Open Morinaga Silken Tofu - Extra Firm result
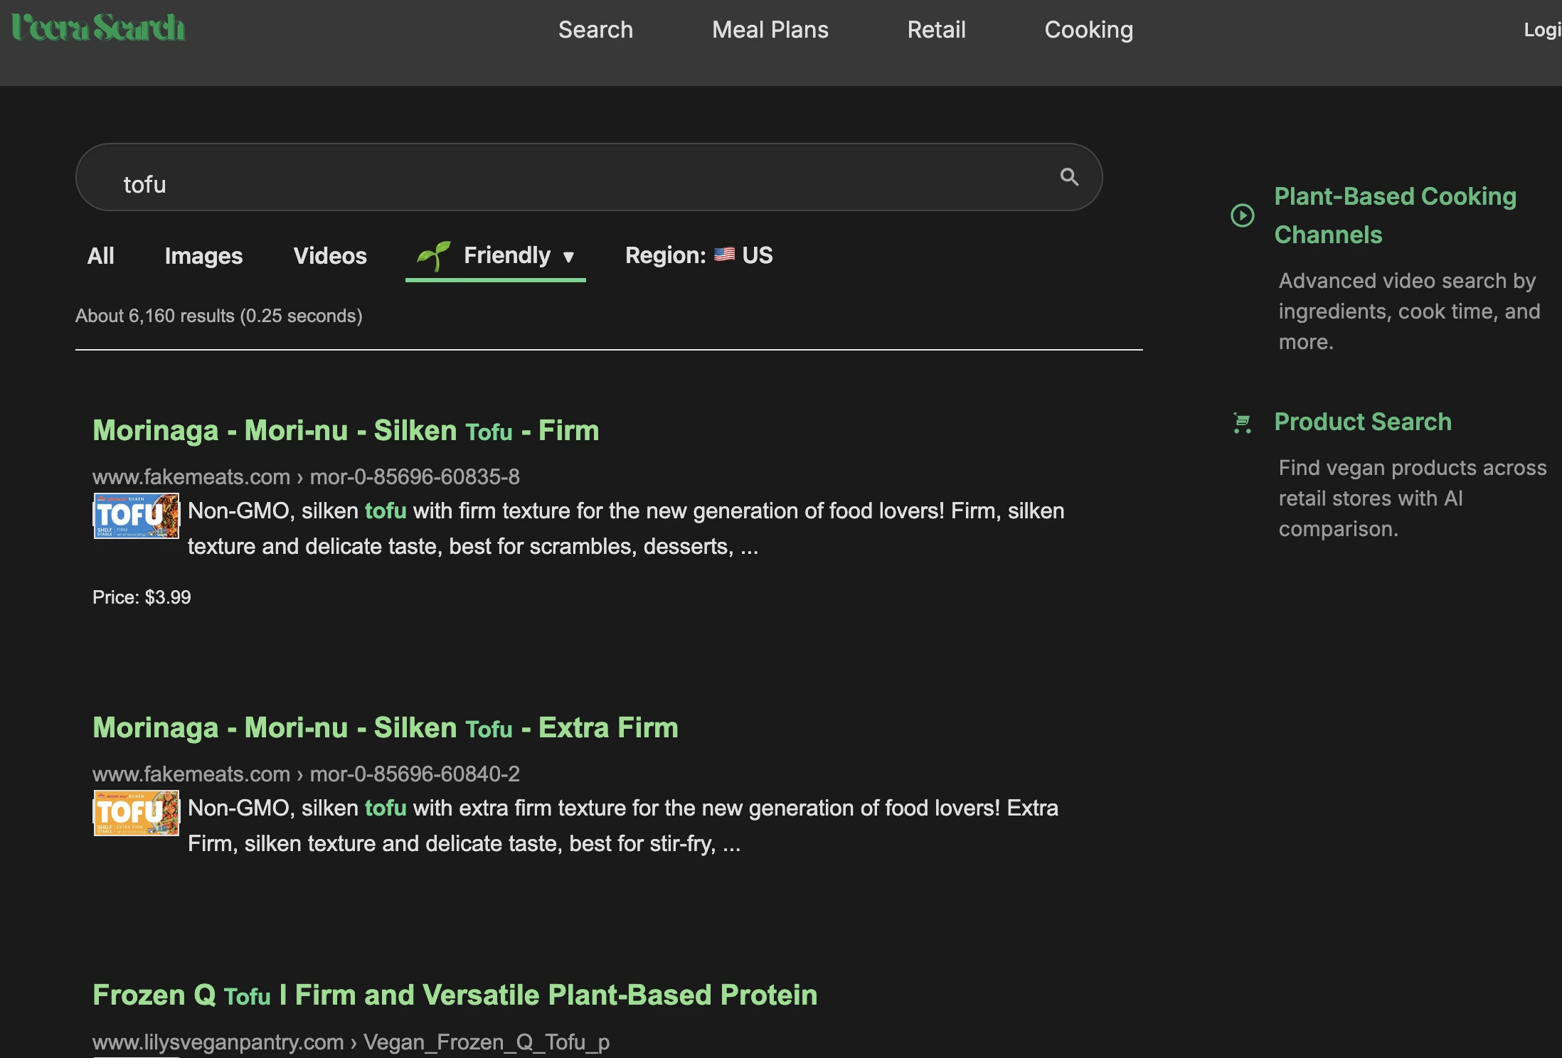The height and width of the screenshot is (1058, 1562). click(386, 728)
